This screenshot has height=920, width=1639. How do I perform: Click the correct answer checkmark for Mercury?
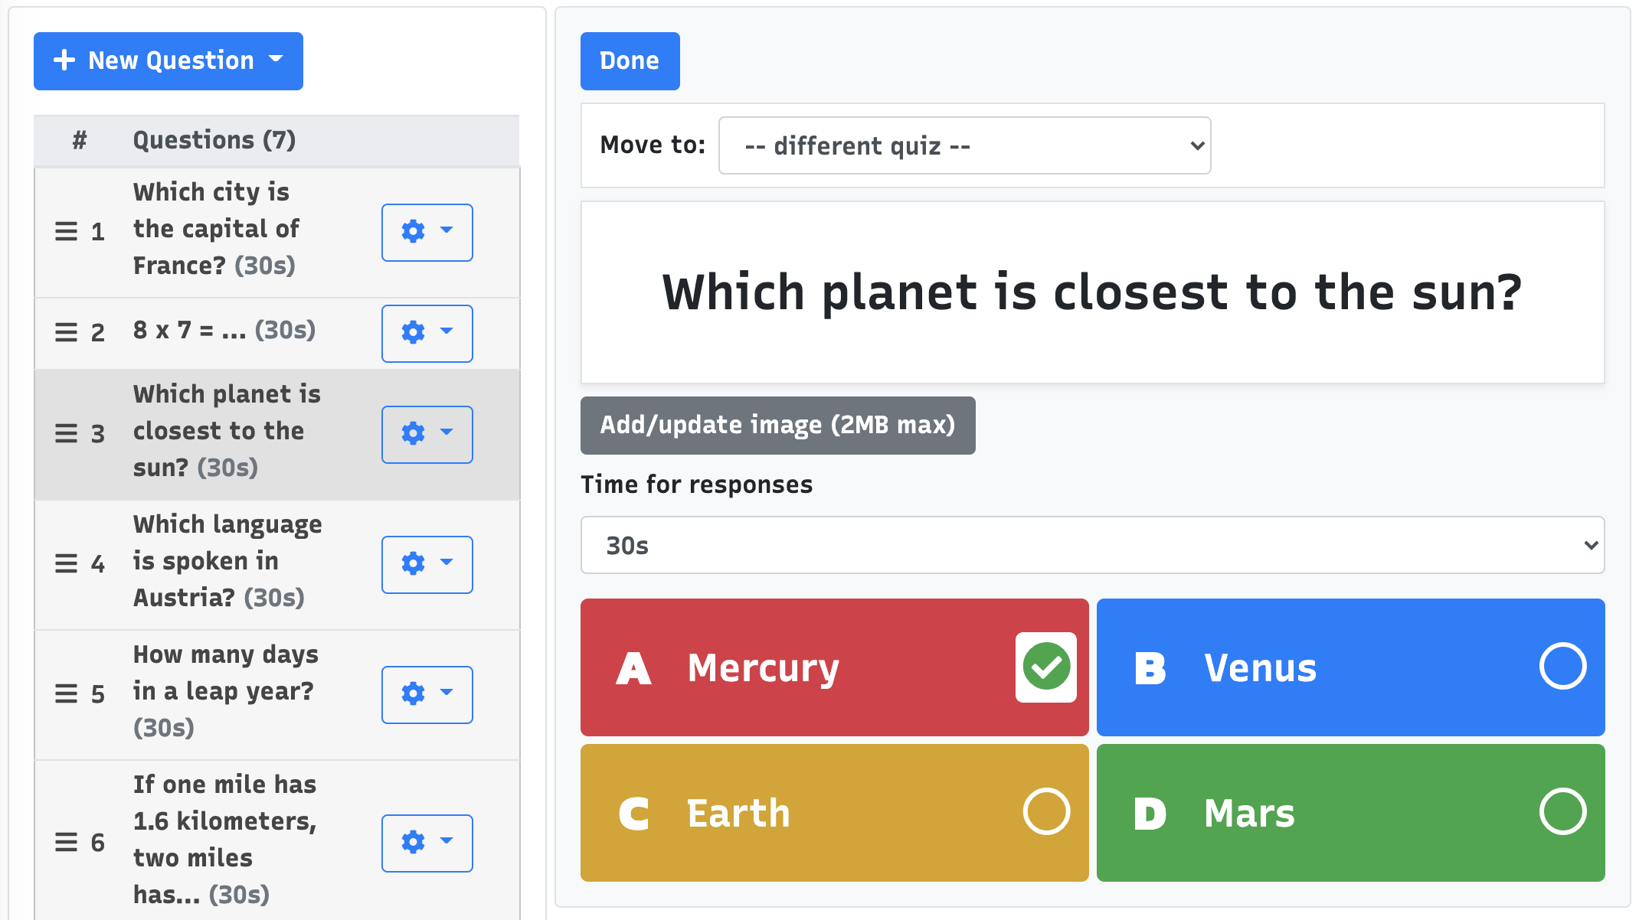(x=1045, y=666)
